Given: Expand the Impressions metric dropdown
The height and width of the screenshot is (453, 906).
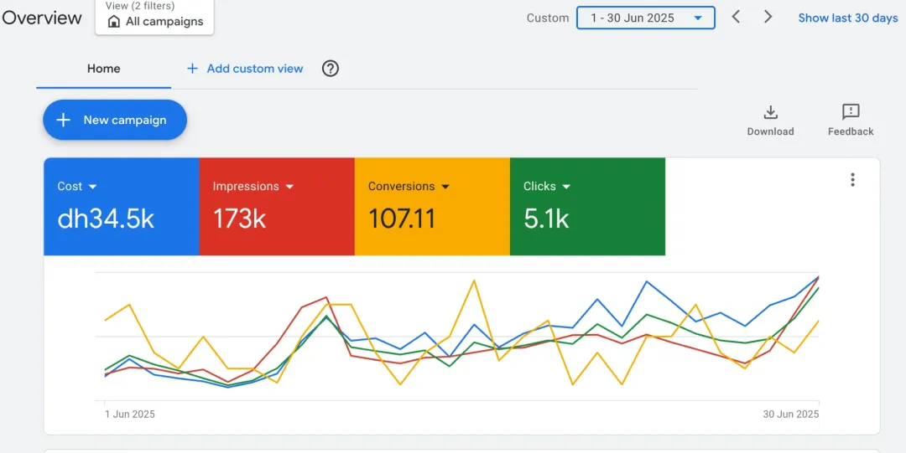Looking at the screenshot, I should pyautogui.click(x=253, y=187).
